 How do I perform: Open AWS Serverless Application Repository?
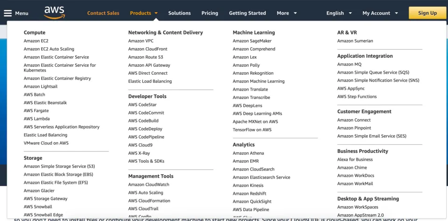click(x=62, y=127)
